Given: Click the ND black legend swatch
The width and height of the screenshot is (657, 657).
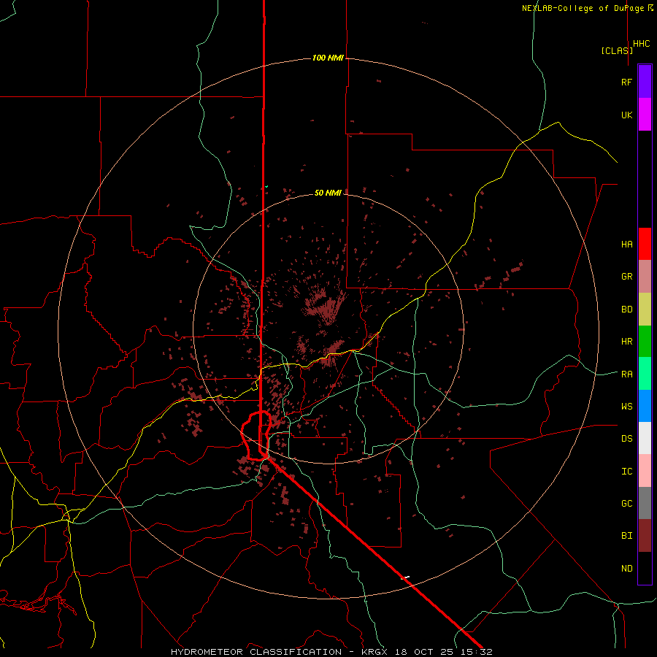Looking at the screenshot, I should tap(645, 568).
